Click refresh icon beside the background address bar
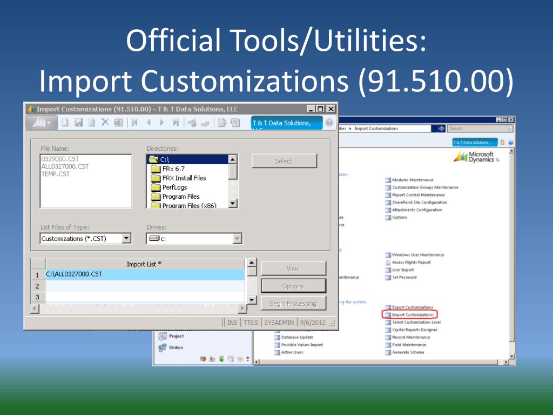The height and width of the screenshot is (415, 553). (441, 129)
